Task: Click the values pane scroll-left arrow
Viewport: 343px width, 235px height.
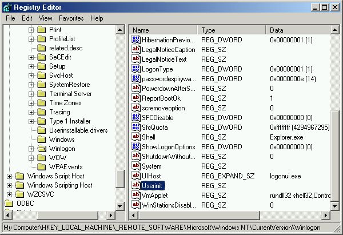Action: point(133,216)
